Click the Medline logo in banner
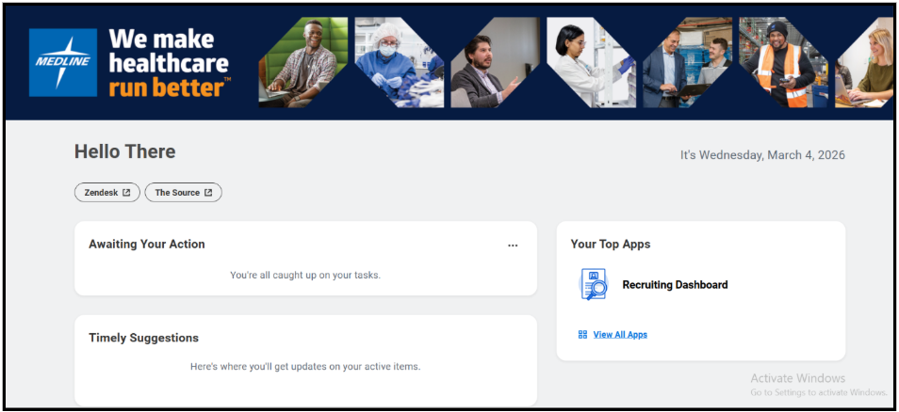Image resolution: width=899 pixels, height=412 pixels. coord(63,62)
